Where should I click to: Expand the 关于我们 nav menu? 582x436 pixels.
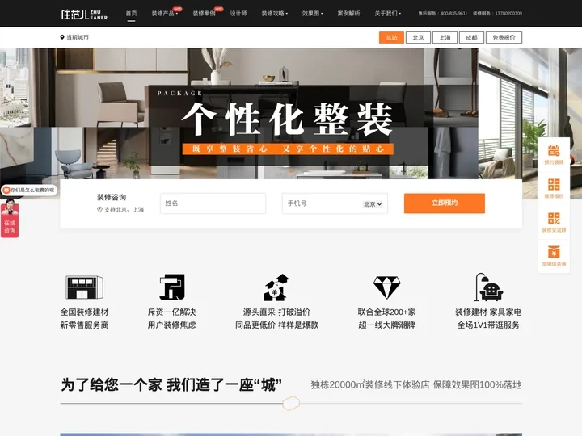click(387, 14)
